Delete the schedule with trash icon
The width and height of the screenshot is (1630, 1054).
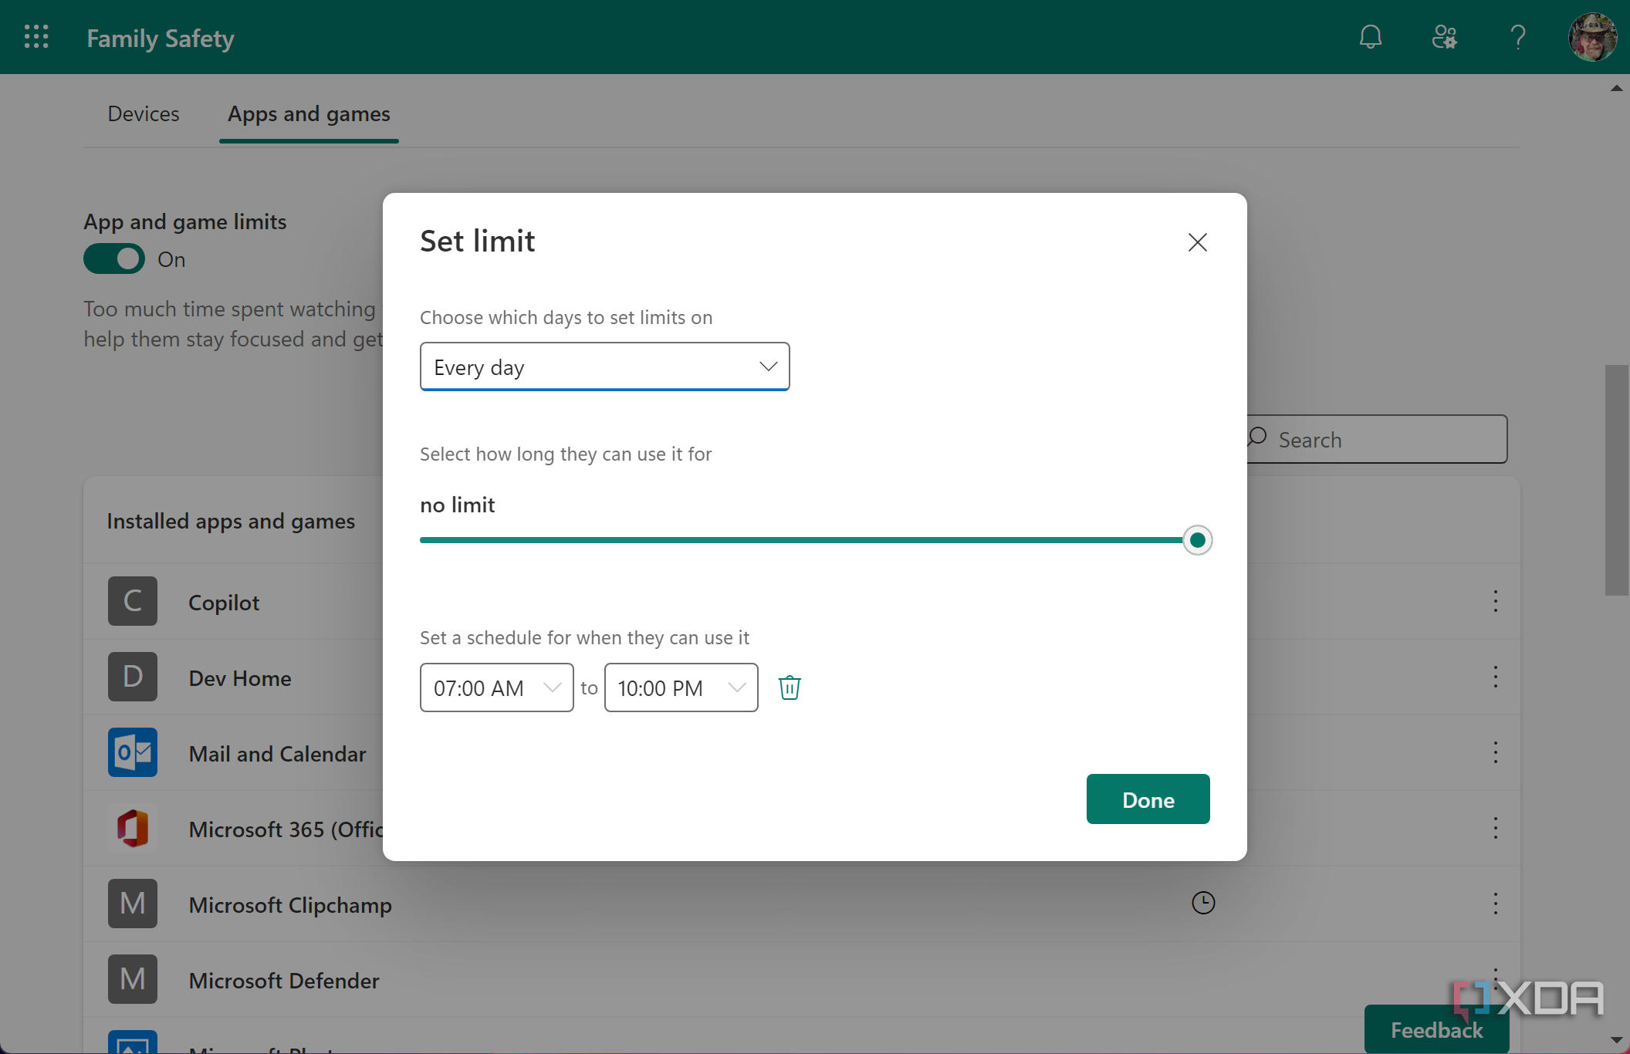(790, 687)
